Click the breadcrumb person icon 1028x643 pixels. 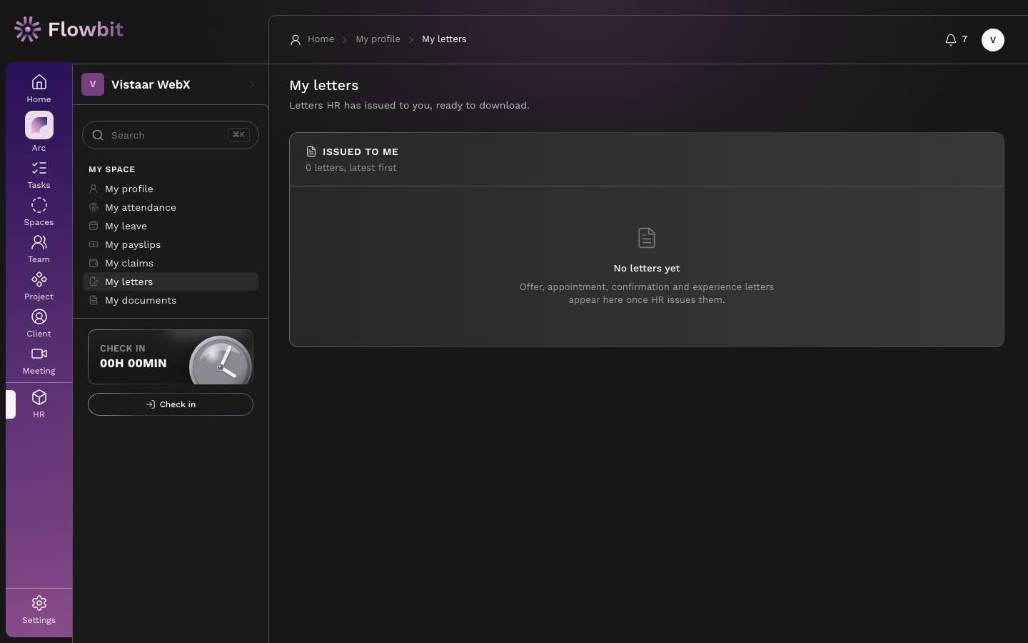click(x=296, y=40)
